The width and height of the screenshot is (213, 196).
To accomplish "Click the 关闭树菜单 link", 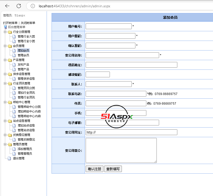I will point(28,23).
